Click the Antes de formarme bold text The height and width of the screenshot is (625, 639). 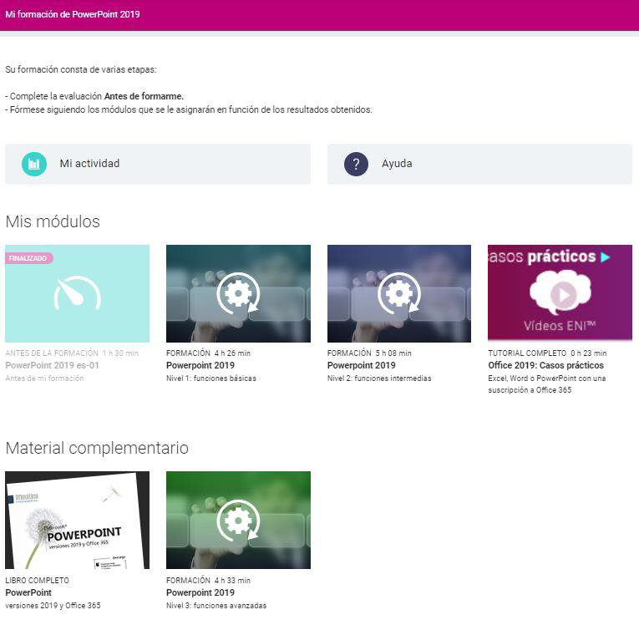click(144, 96)
